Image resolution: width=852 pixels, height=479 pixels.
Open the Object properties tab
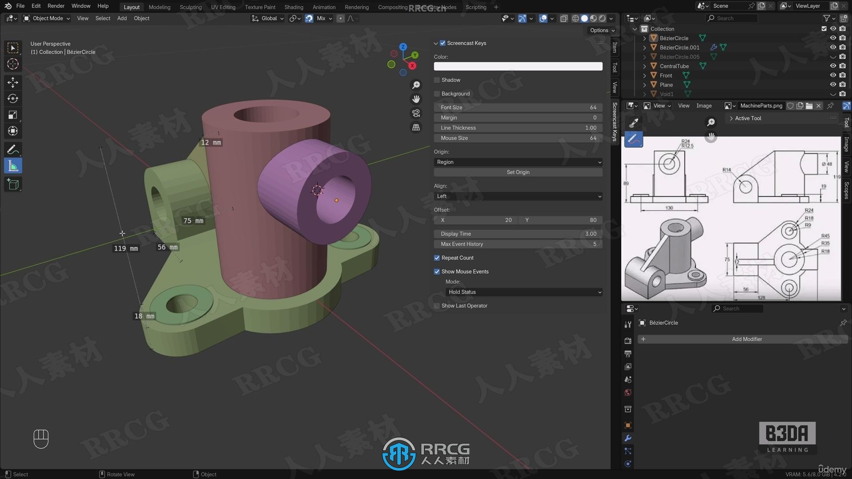628,425
